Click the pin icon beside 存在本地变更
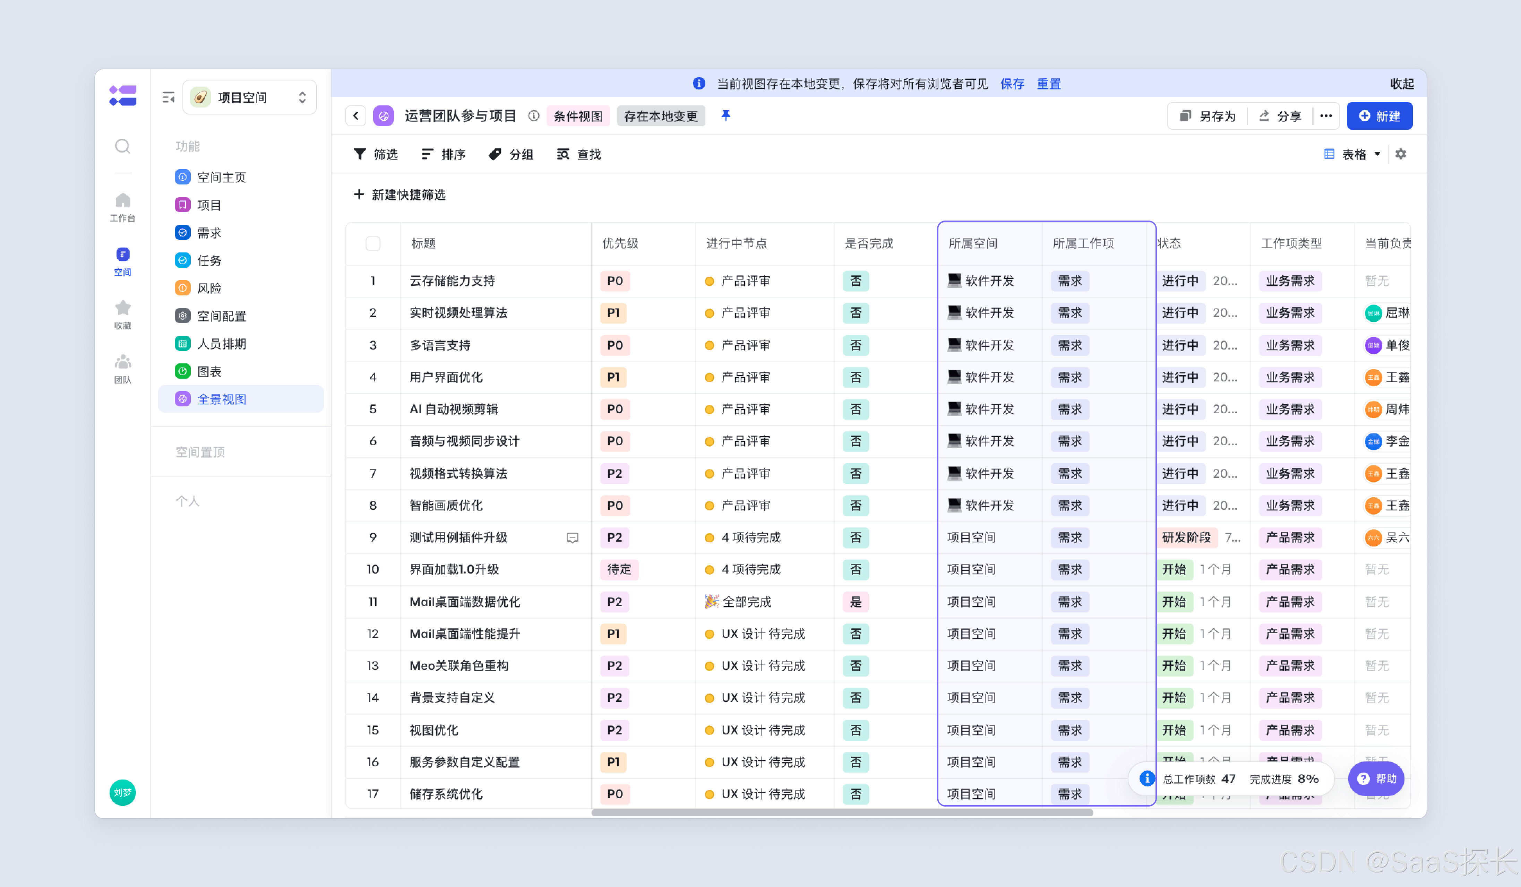 pyautogui.click(x=725, y=115)
